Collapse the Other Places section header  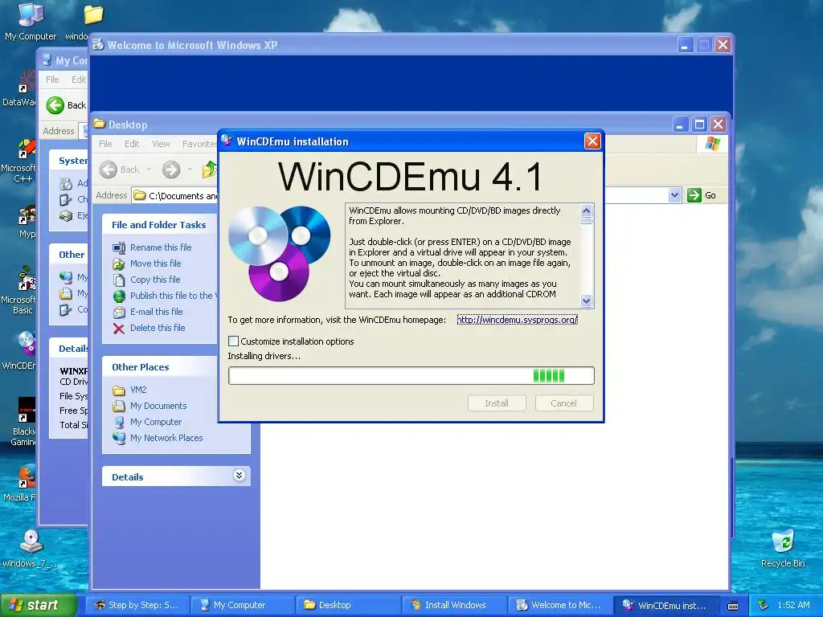click(x=160, y=366)
